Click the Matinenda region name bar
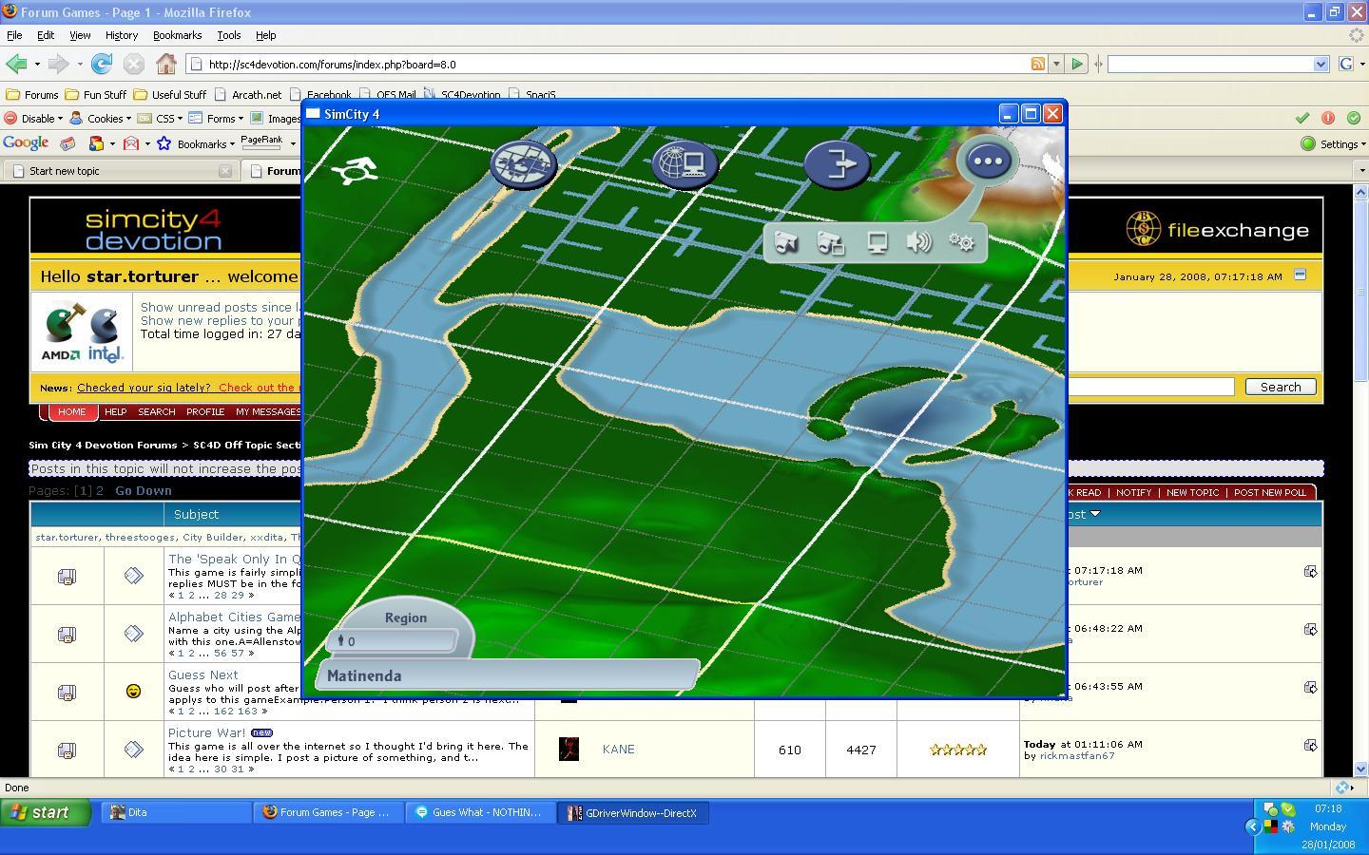This screenshot has height=855, width=1369. coord(509,675)
